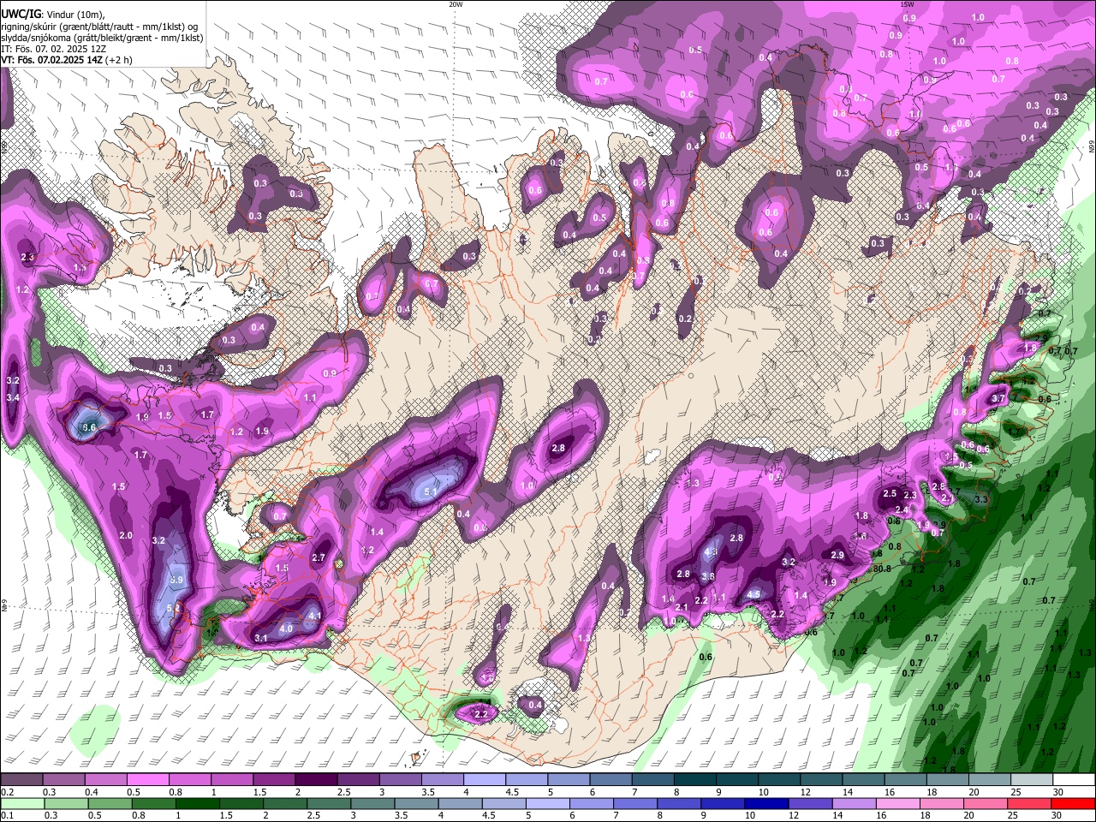Click the 4.5 precipitation value on the map
The width and height of the screenshot is (1096, 822).
[753, 594]
